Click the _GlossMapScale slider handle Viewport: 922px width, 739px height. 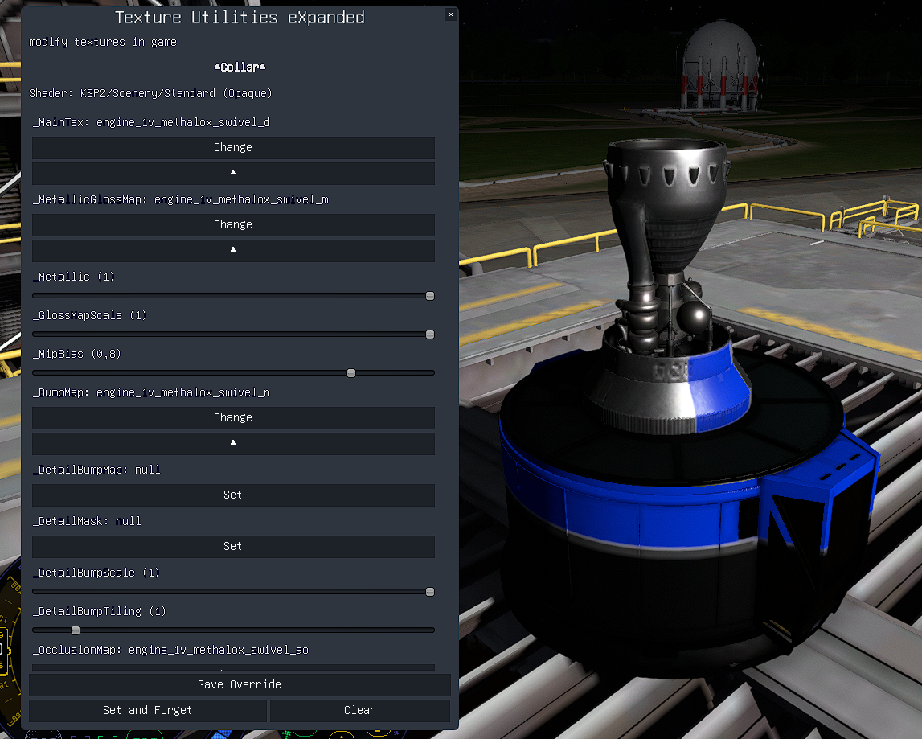[x=430, y=335]
